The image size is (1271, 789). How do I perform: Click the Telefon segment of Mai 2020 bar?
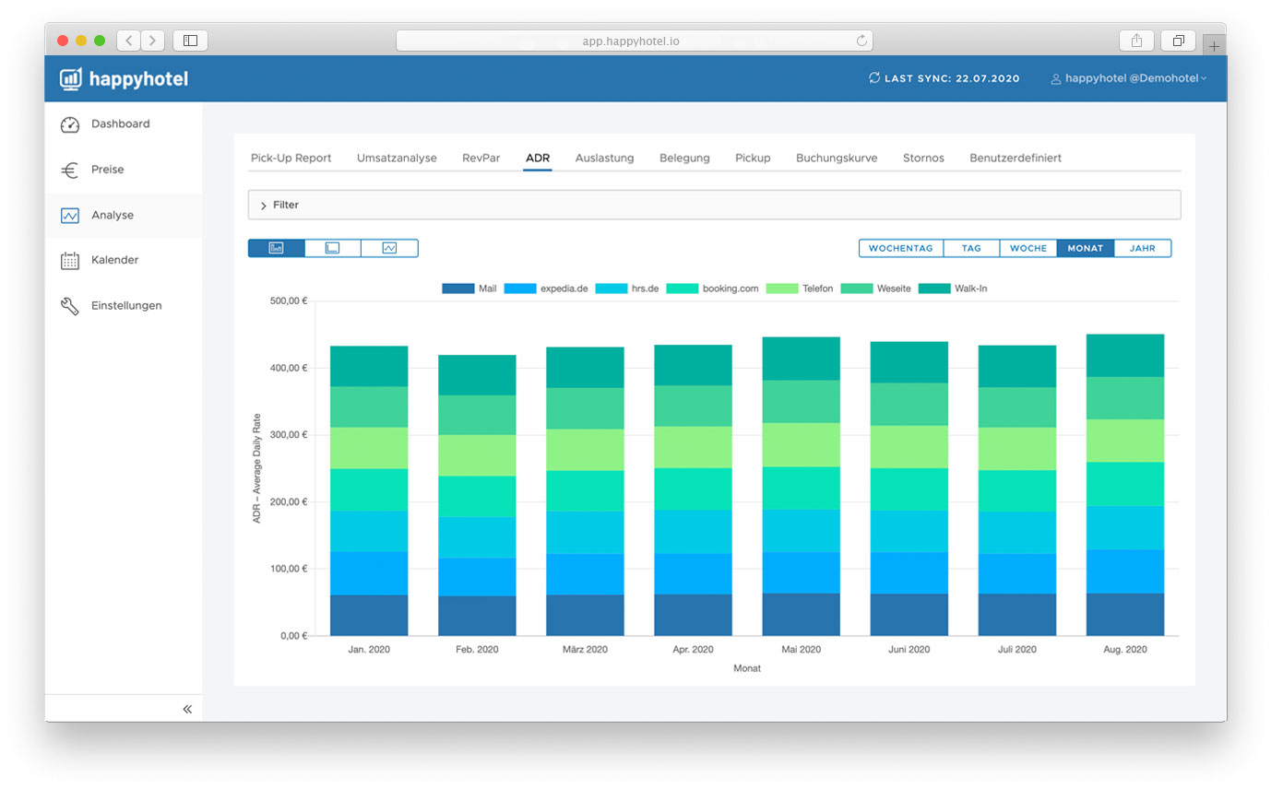[x=801, y=445]
